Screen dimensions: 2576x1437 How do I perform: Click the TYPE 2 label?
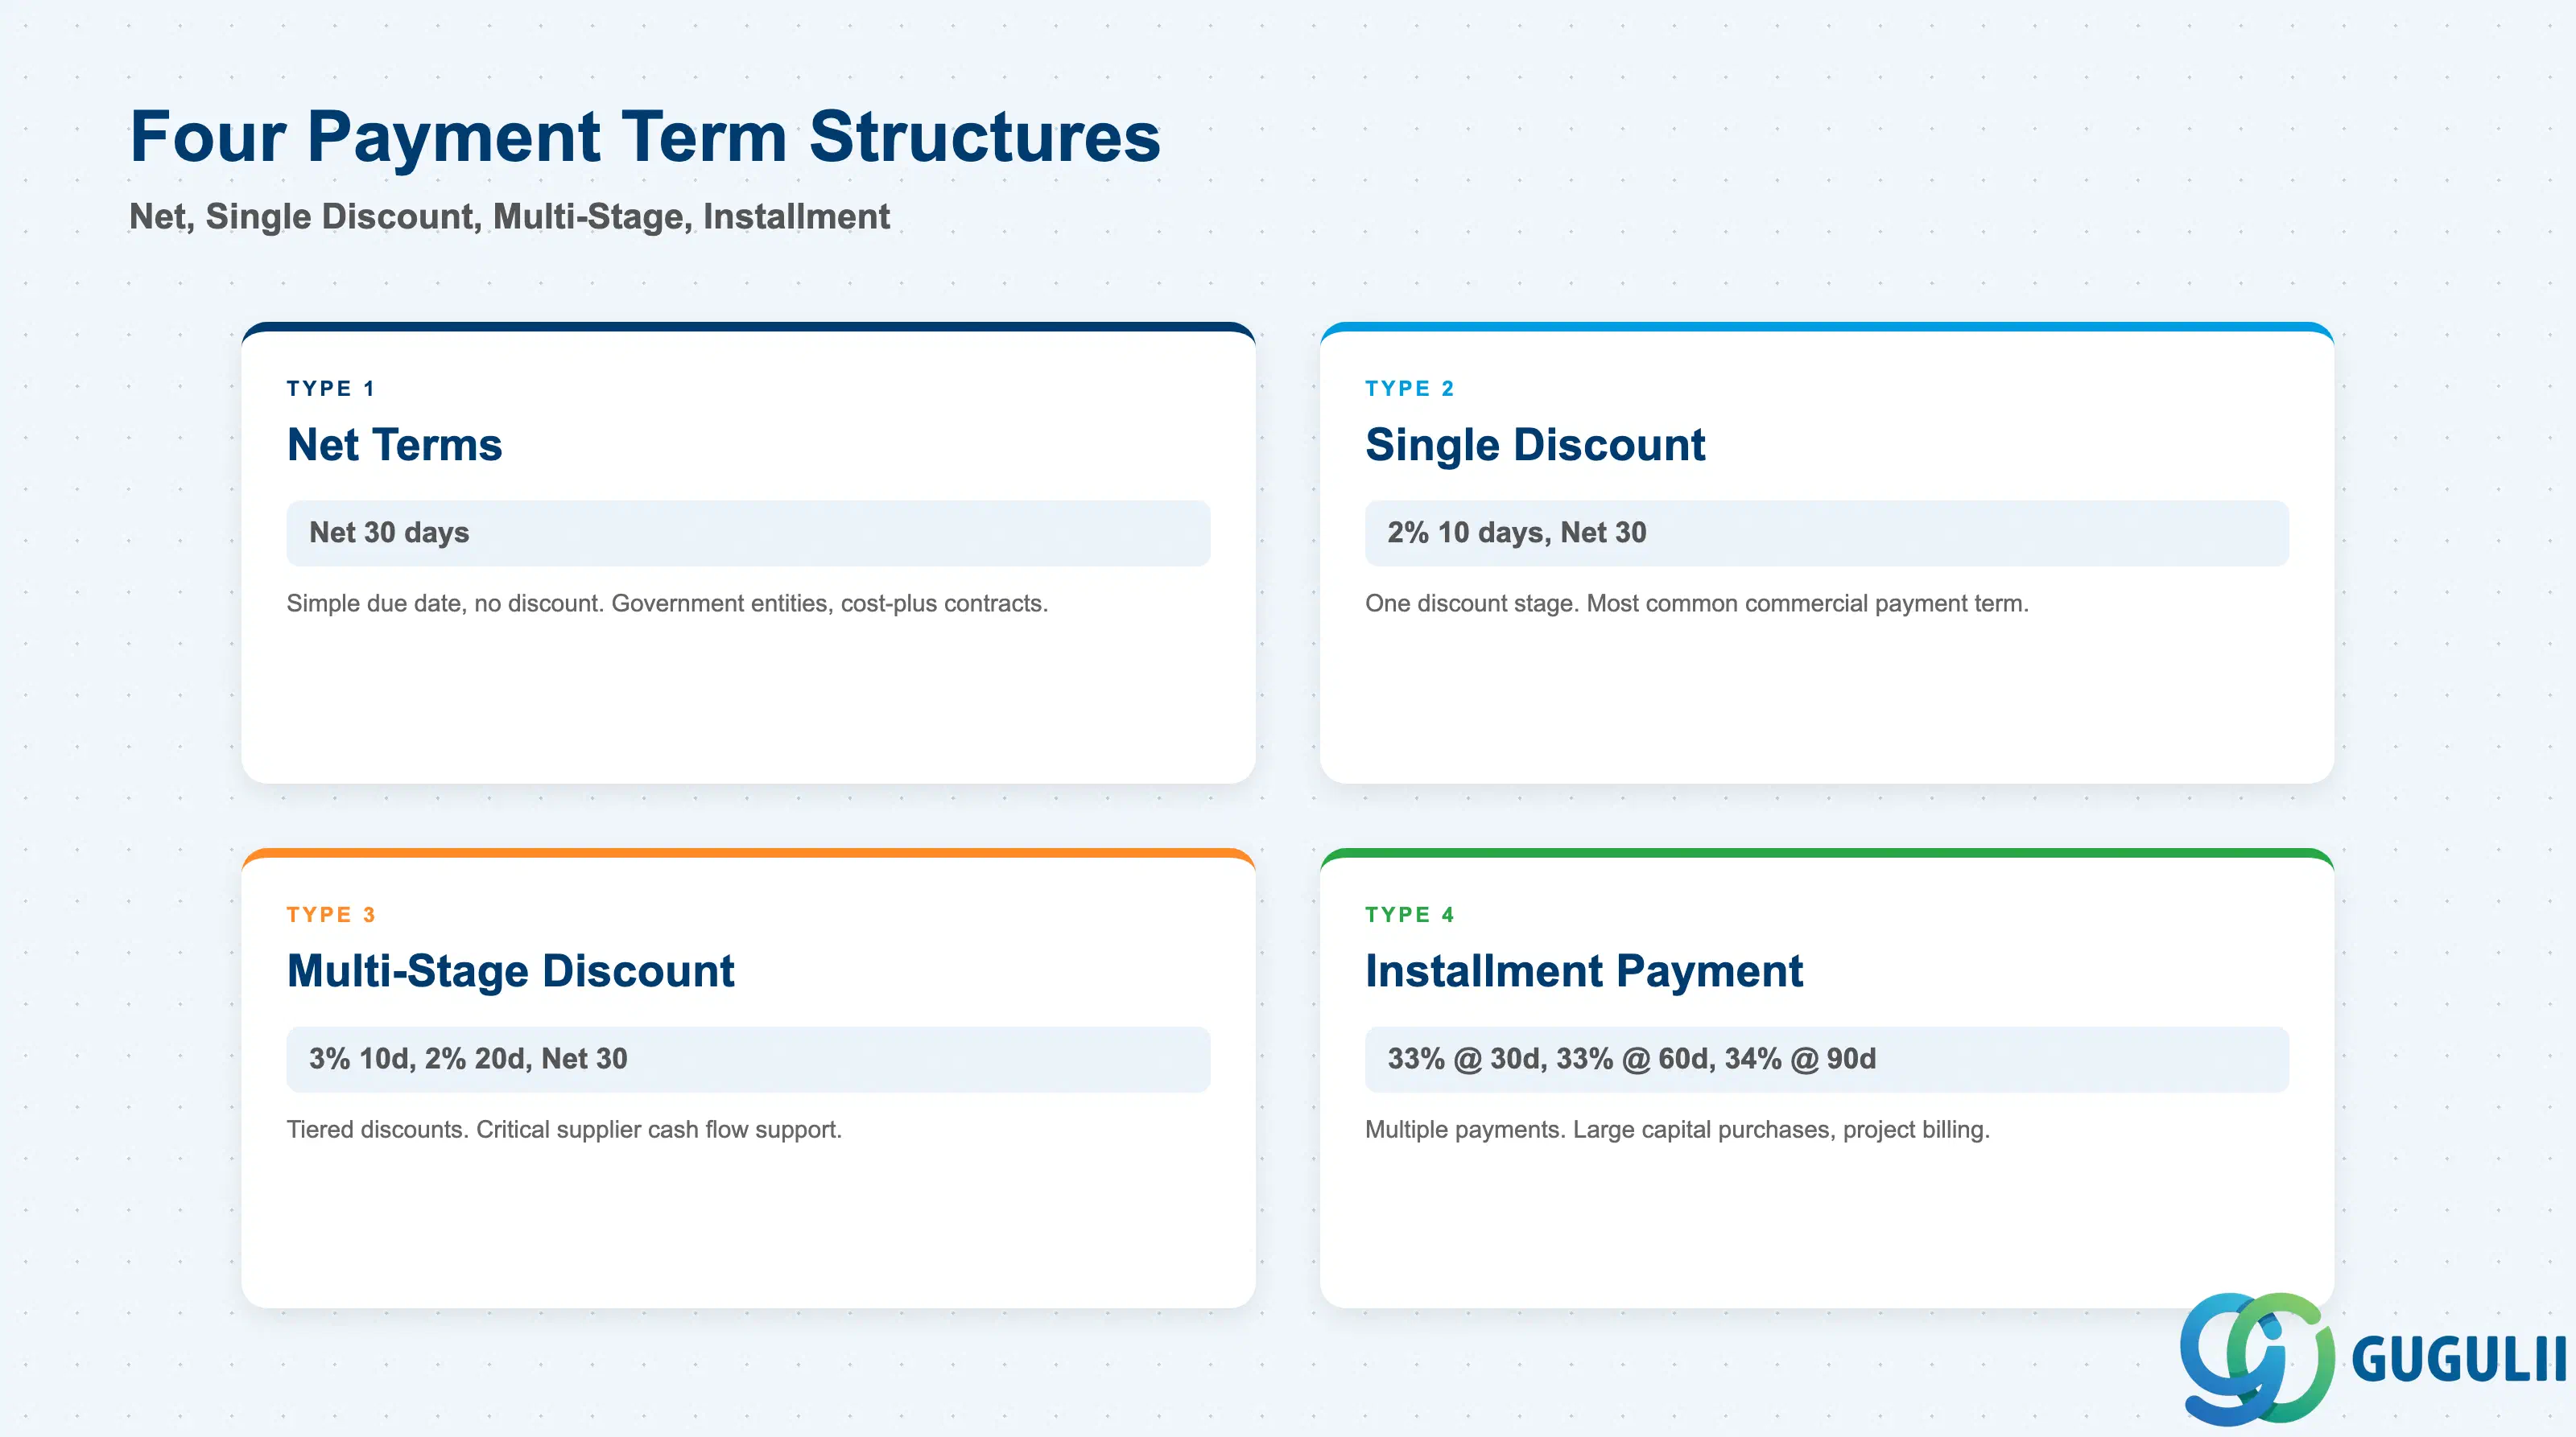pyautogui.click(x=1410, y=389)
